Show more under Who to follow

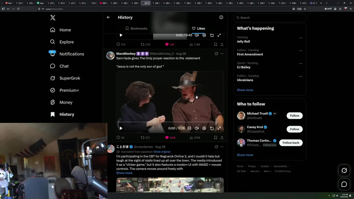(x=245, y=155)
